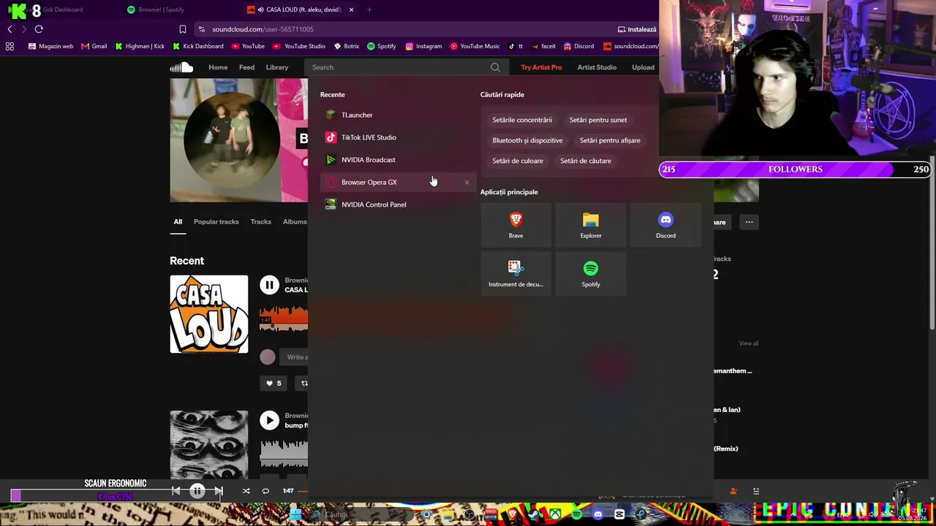Screen dimensions: 936x526
Task: Open the SoundCloud Feed page
Action: (x=246, y=67)
